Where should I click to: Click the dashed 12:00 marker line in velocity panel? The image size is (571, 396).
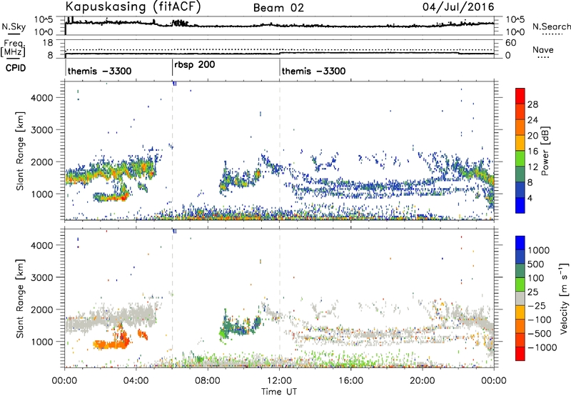280,298
